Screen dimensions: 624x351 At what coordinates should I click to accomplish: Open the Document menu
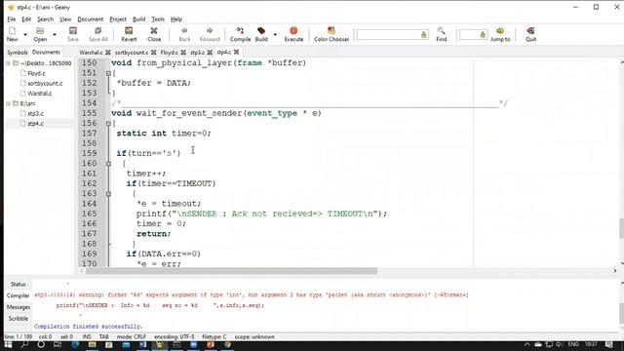[90, 19]
